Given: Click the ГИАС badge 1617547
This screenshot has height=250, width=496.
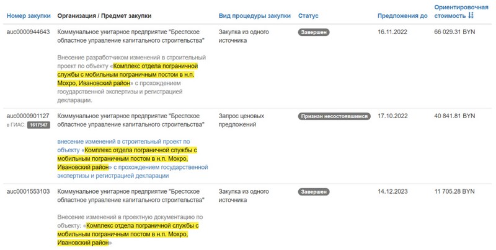Looking at the screenshot, I should (x=39, y=125).
